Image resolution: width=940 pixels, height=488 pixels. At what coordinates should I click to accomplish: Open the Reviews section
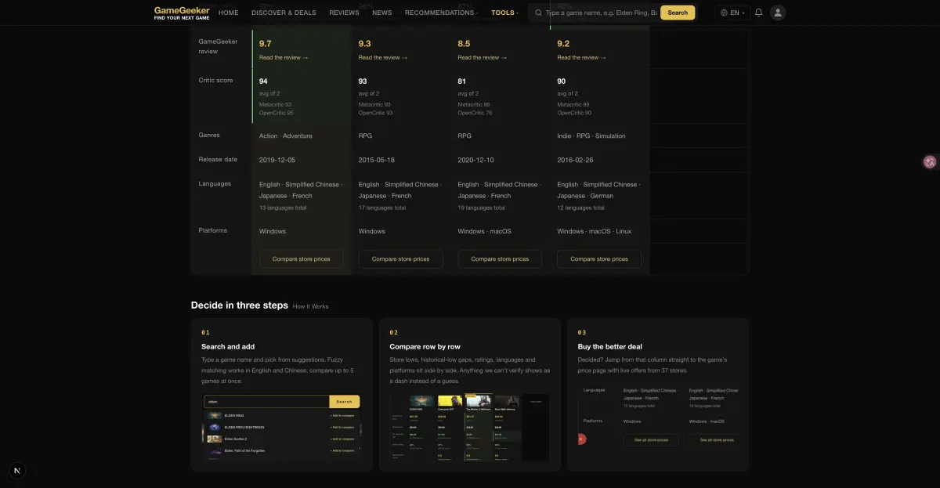(344, 13)
